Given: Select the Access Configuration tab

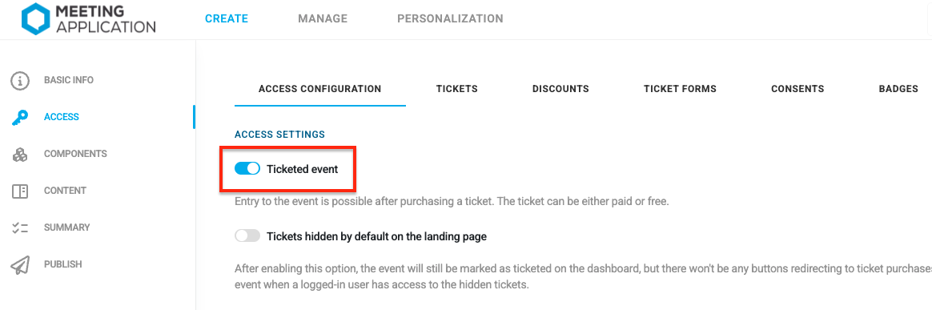Looking at the screenshot, I should [x=319, y=89].
